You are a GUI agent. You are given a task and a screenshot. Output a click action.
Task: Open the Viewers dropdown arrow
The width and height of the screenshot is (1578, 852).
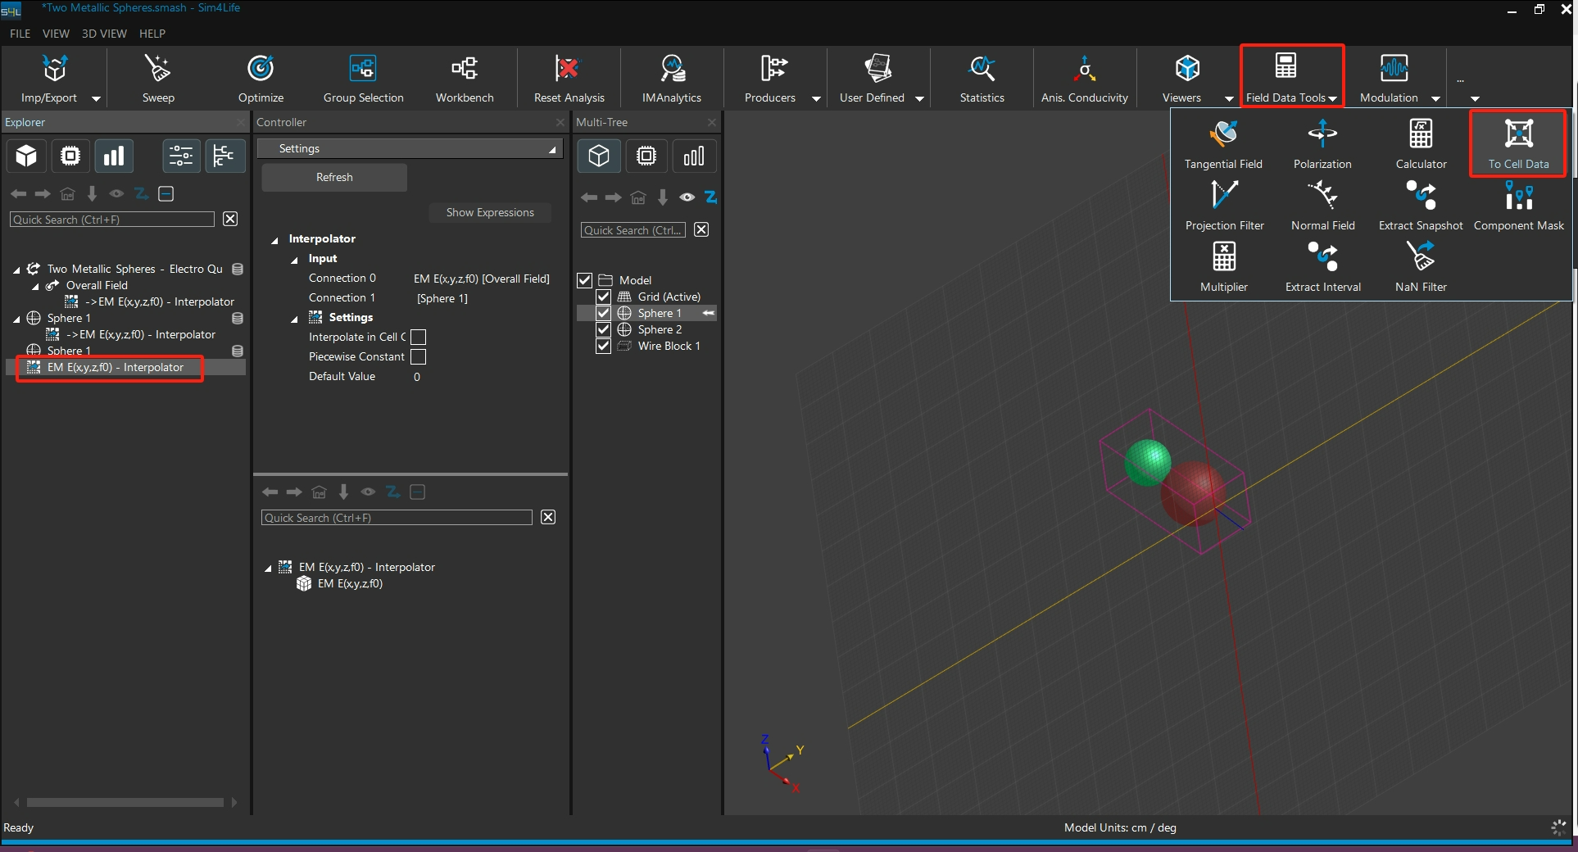1228,98
